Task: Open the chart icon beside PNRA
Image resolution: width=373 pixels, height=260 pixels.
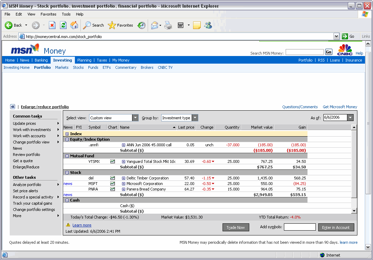Action: (112, 189)
